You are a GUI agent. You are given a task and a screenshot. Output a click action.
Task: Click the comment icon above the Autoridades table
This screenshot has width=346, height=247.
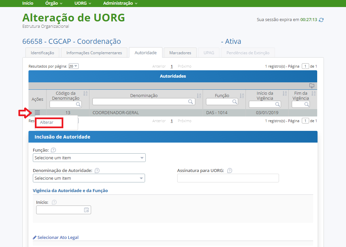[312, 86]
